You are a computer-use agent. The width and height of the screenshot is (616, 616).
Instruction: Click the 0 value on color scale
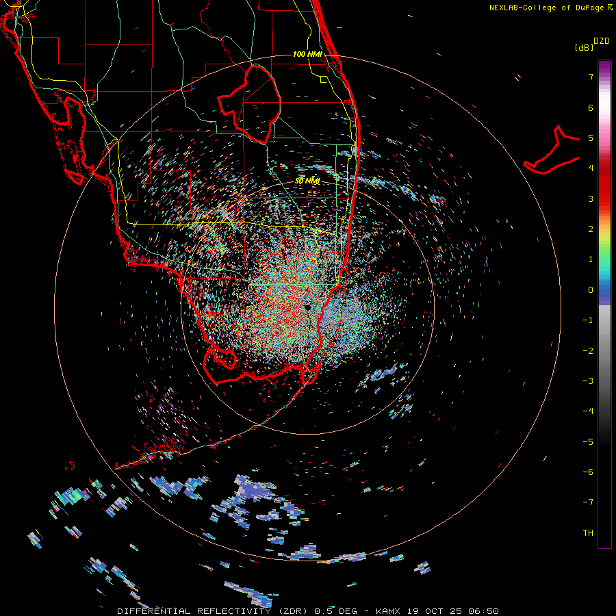591,290
